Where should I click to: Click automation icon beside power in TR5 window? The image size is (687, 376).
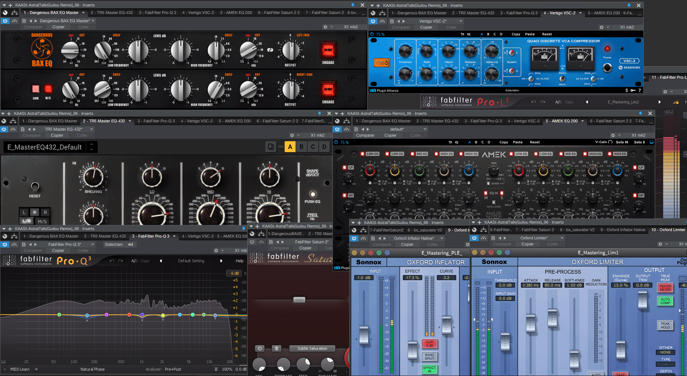pos(13,129)
